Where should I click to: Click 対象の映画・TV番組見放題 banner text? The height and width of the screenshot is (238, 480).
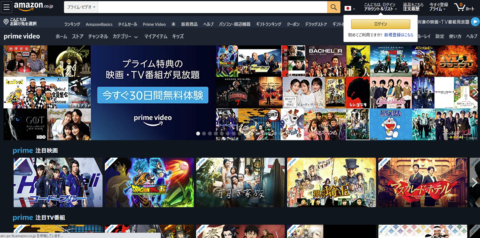pos(443,22)
